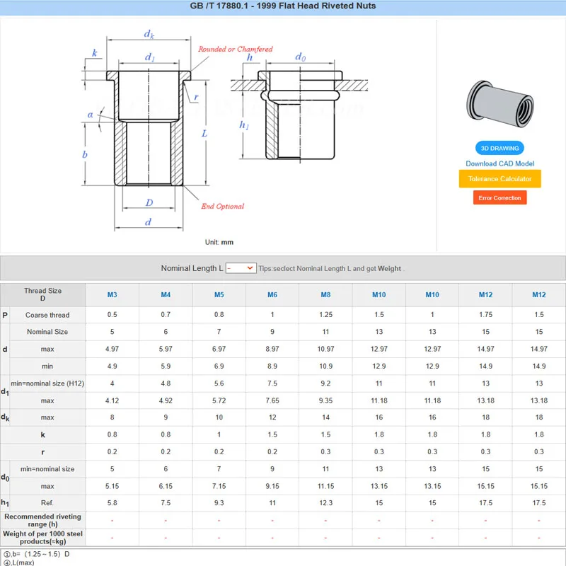The width and height of the screenshot is (566, 566).
Task: Click the first M12 column header
Action: 485,294
